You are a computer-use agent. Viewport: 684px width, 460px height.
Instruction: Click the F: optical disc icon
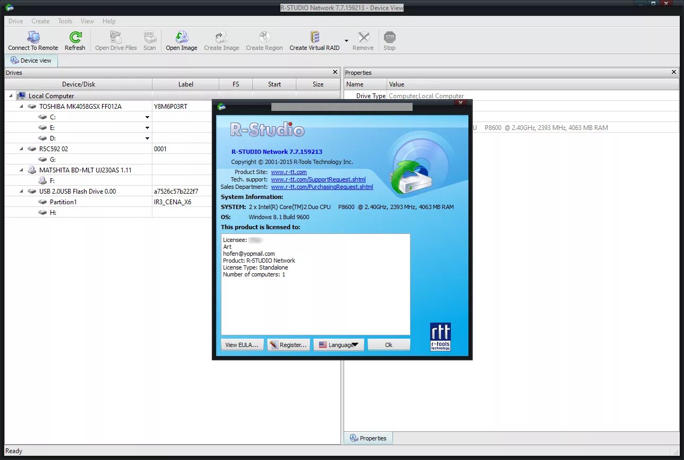coord(42,181)
